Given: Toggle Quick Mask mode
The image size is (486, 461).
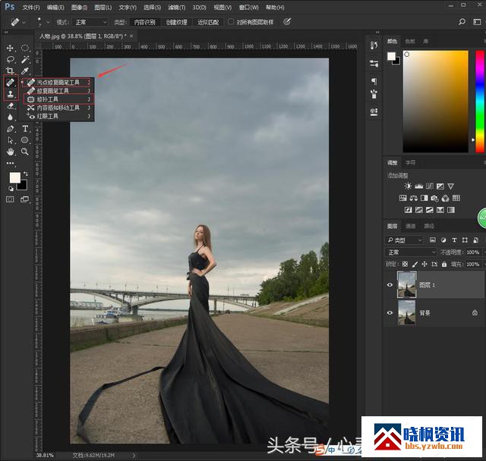Looking at the screenshot, I should click(10, 199).
